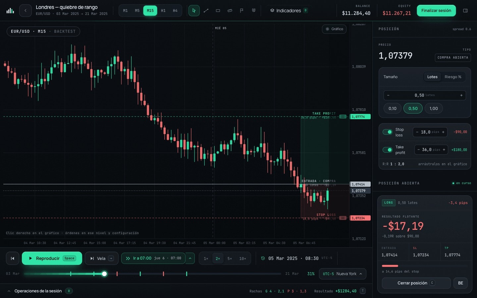Set playback speed to 1×

(x=206, y=259)
